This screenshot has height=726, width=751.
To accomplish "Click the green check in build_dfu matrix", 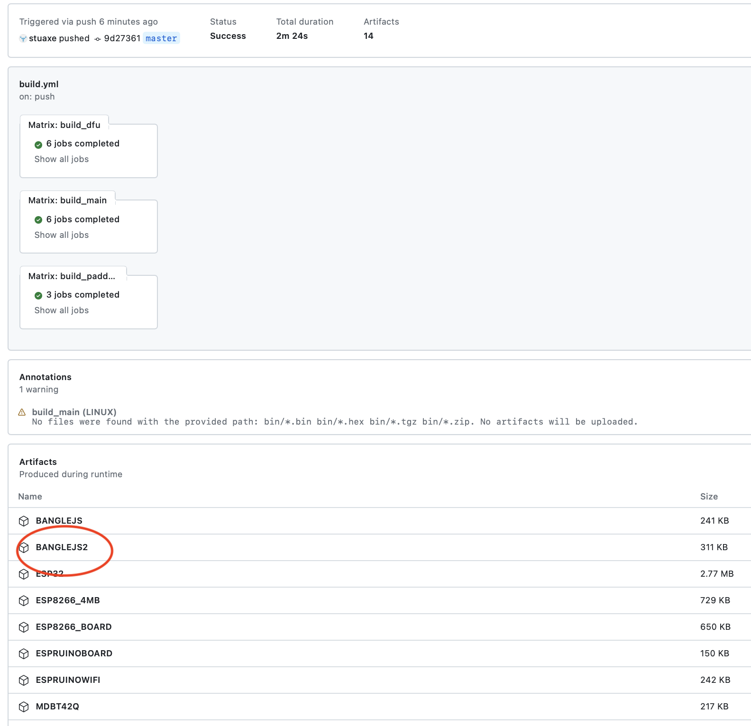I will [x=38, y=144].
